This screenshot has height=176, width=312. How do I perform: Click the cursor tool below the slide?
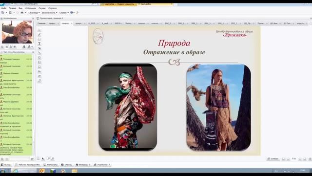coord(43,159)
